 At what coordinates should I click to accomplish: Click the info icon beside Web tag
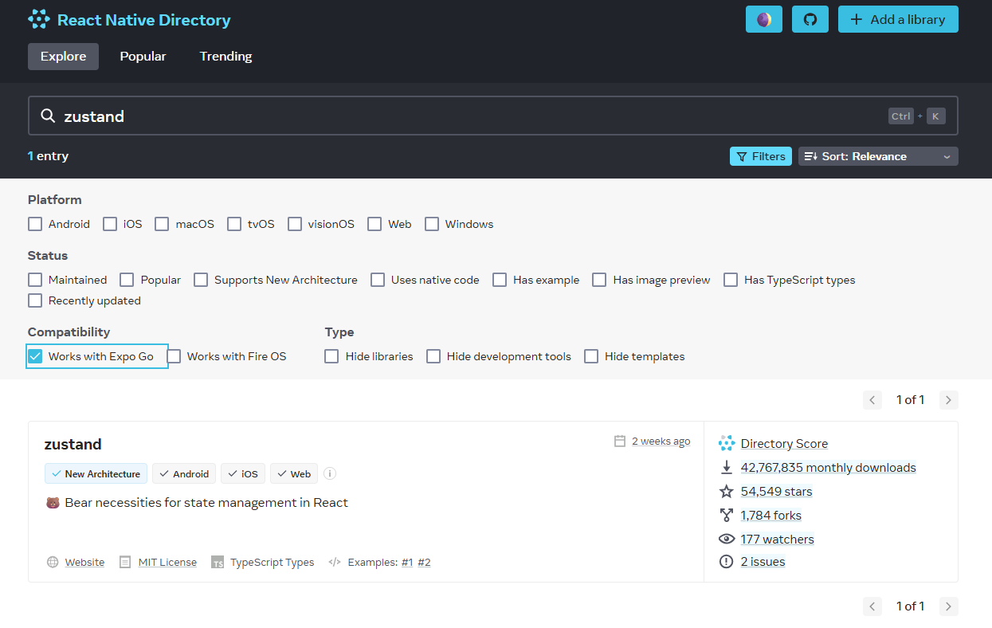(x=330, y=473)
